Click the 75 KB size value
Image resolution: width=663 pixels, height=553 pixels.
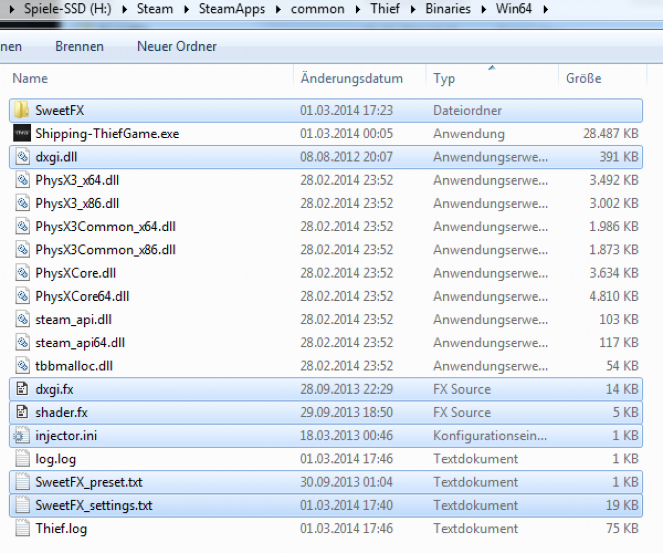point(623,528)
